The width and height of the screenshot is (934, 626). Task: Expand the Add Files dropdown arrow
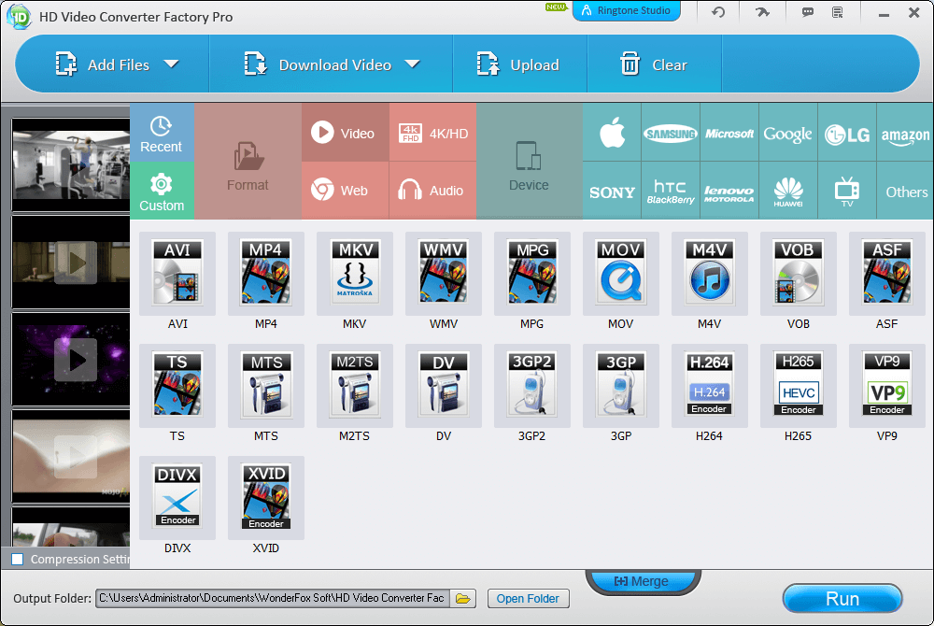click(x=171, y=64)
